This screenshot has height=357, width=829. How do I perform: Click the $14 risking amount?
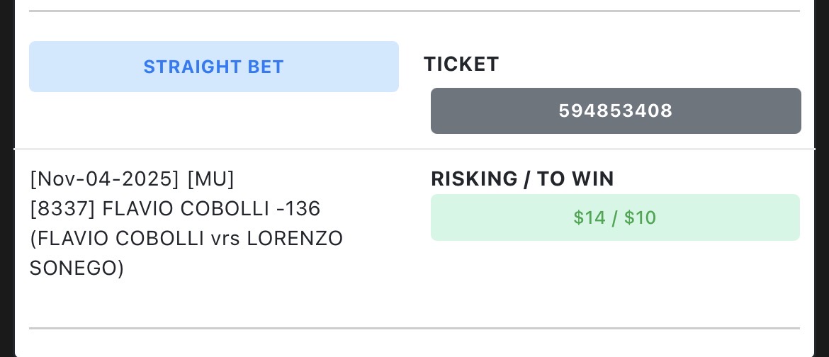pos(588,217)
